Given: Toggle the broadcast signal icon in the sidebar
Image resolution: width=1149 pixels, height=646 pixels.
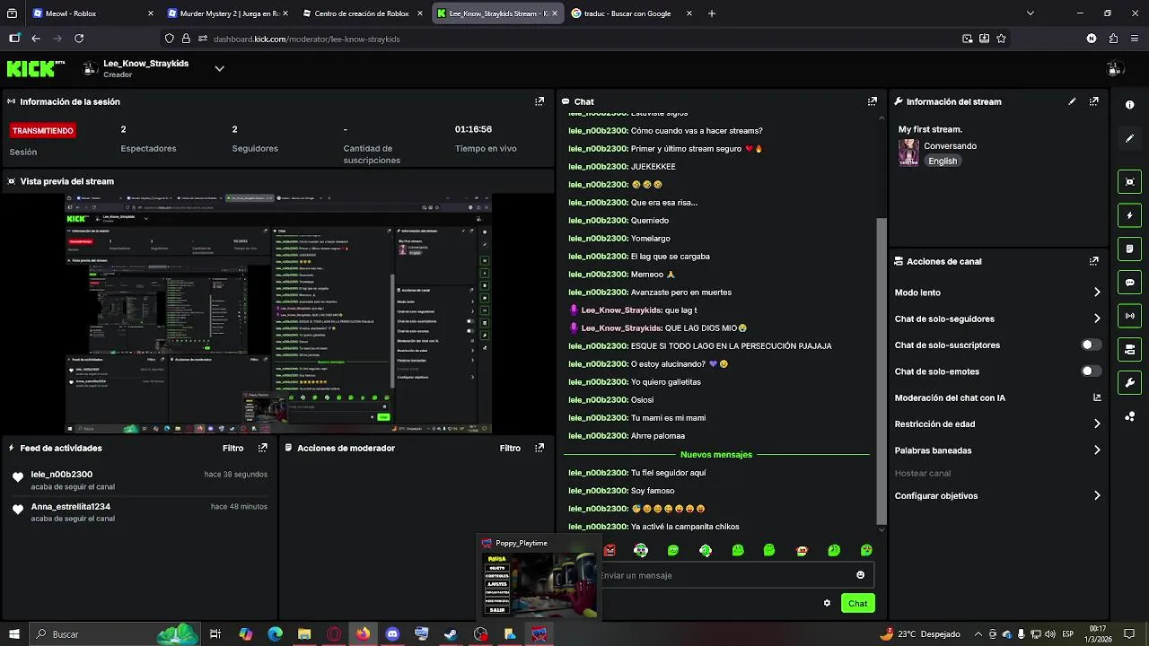Looking at the screenshot, I should 1129,316.
